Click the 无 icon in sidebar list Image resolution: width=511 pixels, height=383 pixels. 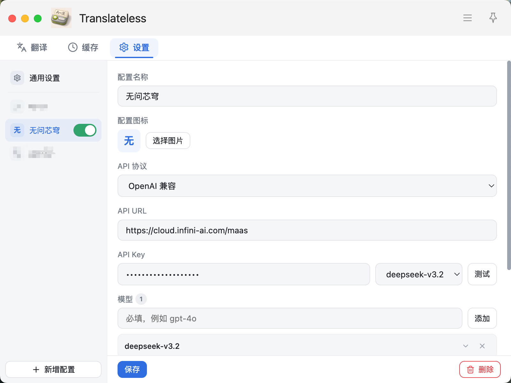point(17,130)
